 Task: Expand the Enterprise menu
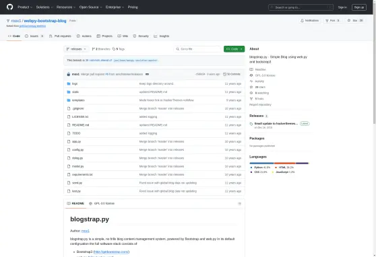(115, 7)
